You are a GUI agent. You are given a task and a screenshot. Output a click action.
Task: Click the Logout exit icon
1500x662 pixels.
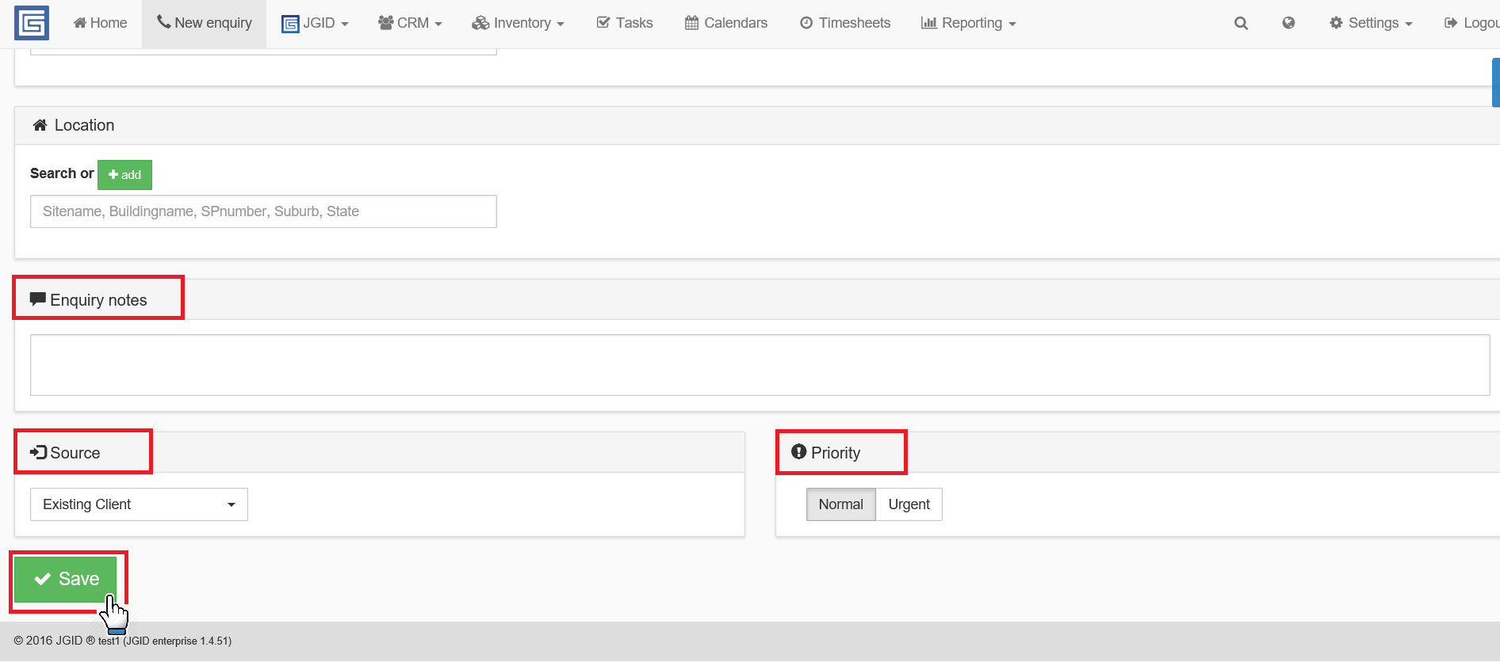(1451, 23)
